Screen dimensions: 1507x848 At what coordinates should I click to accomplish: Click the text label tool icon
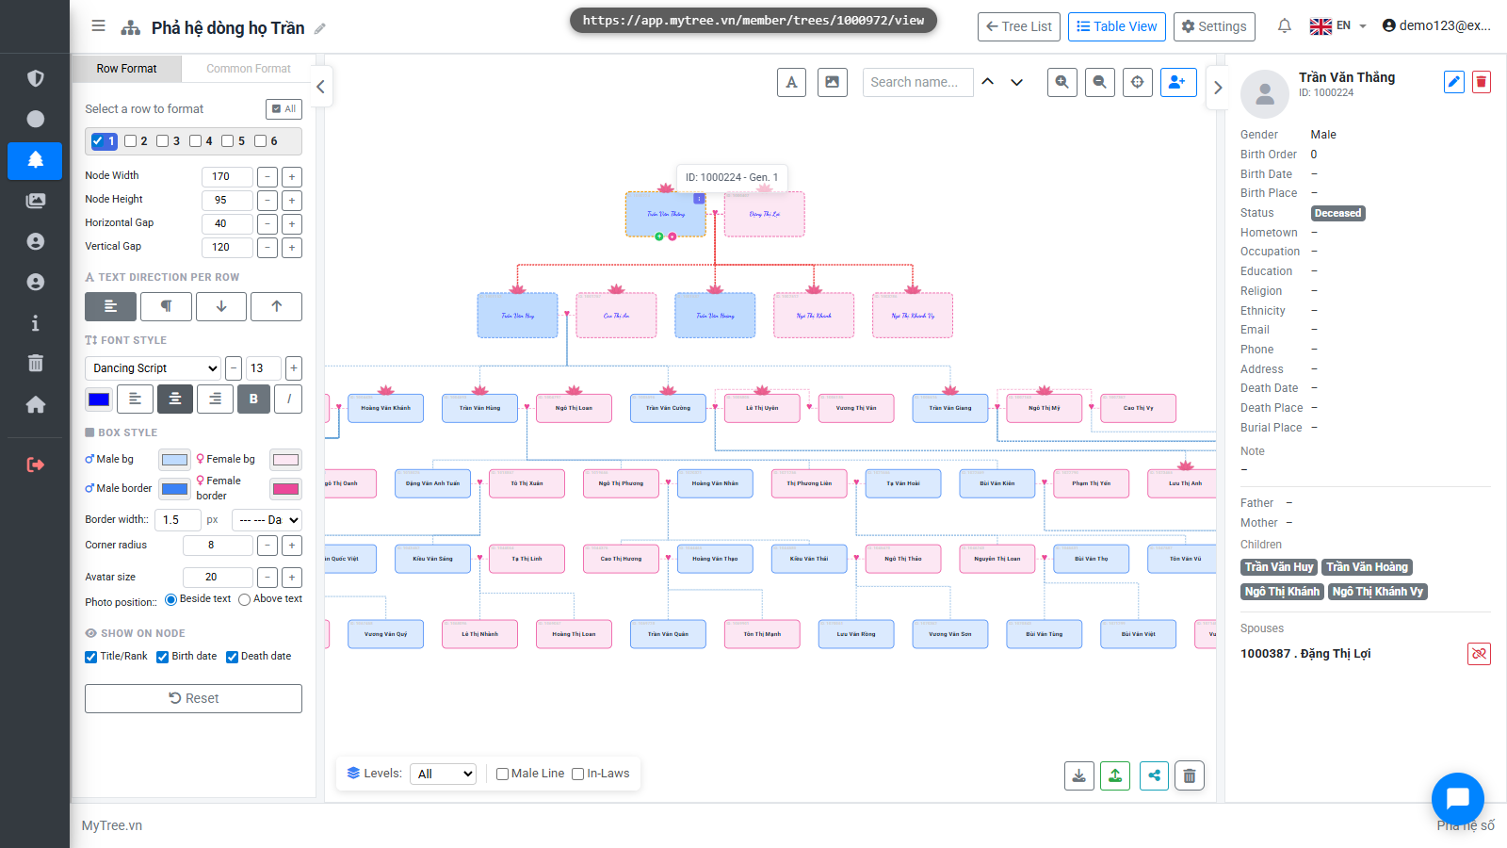[x=791, y=82]
